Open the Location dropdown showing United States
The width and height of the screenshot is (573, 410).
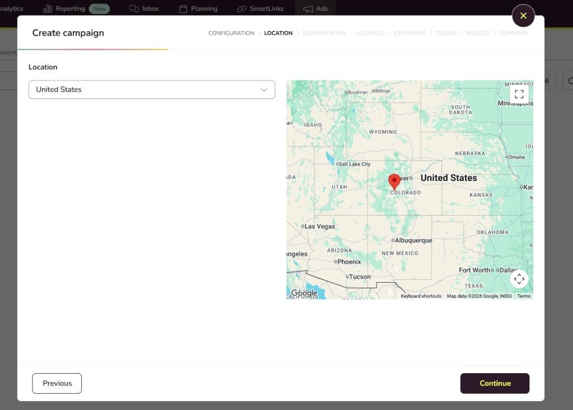(x=152, y=89)
